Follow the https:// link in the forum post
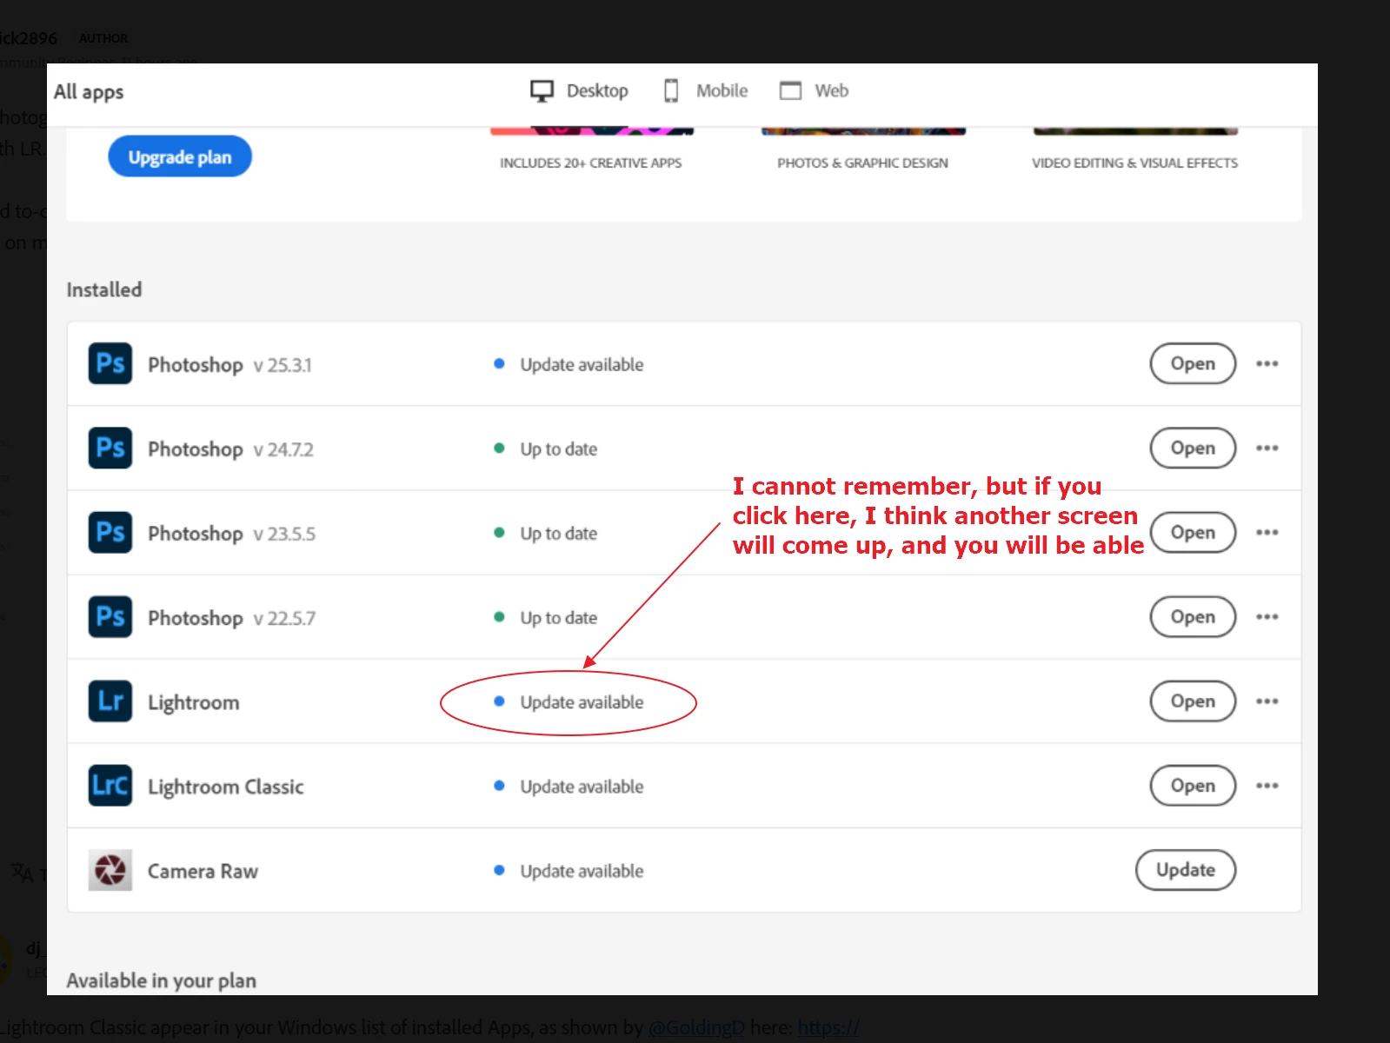Screen dimensions: 1390x1043 pos(828,1026)
